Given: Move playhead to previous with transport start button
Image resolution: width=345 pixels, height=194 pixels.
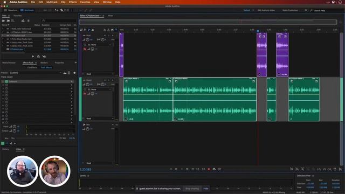Looking at the screenshot, I should [187, 169].
